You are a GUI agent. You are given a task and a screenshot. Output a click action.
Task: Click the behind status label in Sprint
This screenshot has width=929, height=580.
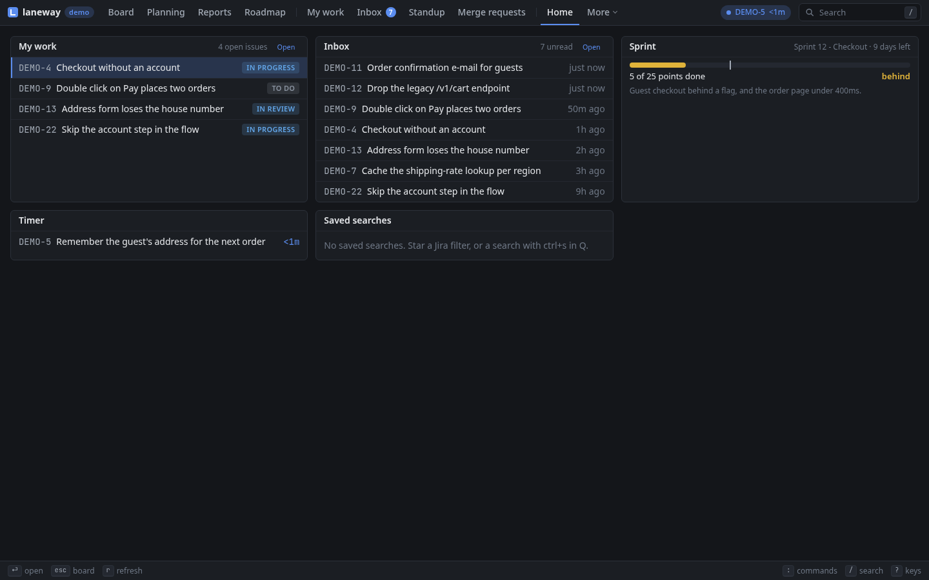click(895, 76)
